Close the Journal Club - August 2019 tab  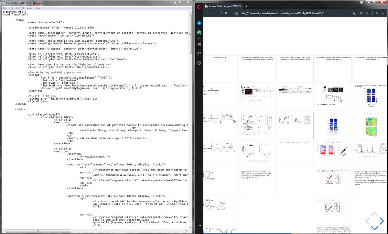tap(241, 6)
